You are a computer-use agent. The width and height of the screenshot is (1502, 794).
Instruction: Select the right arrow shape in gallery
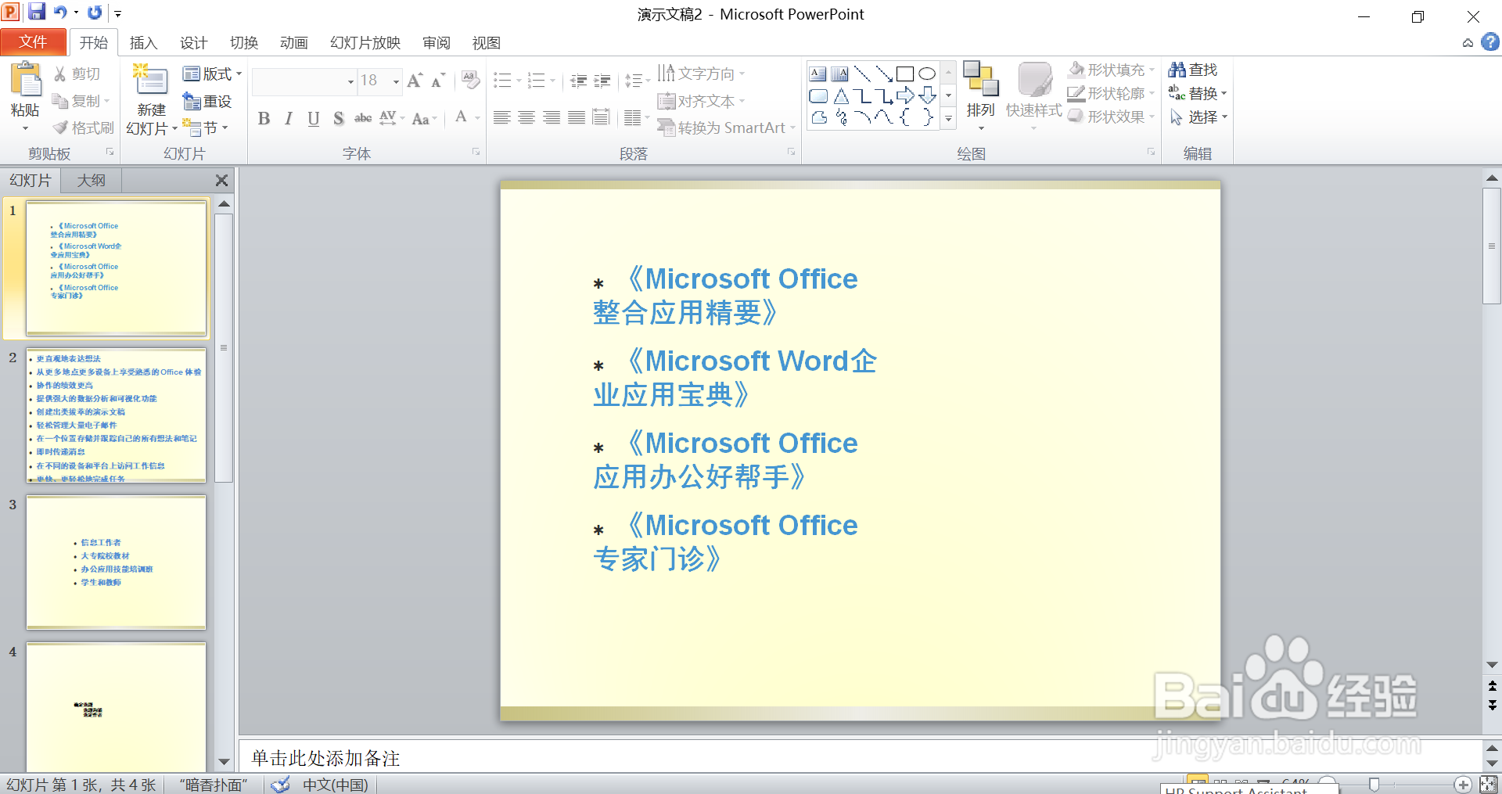click(x=905, y=95)
